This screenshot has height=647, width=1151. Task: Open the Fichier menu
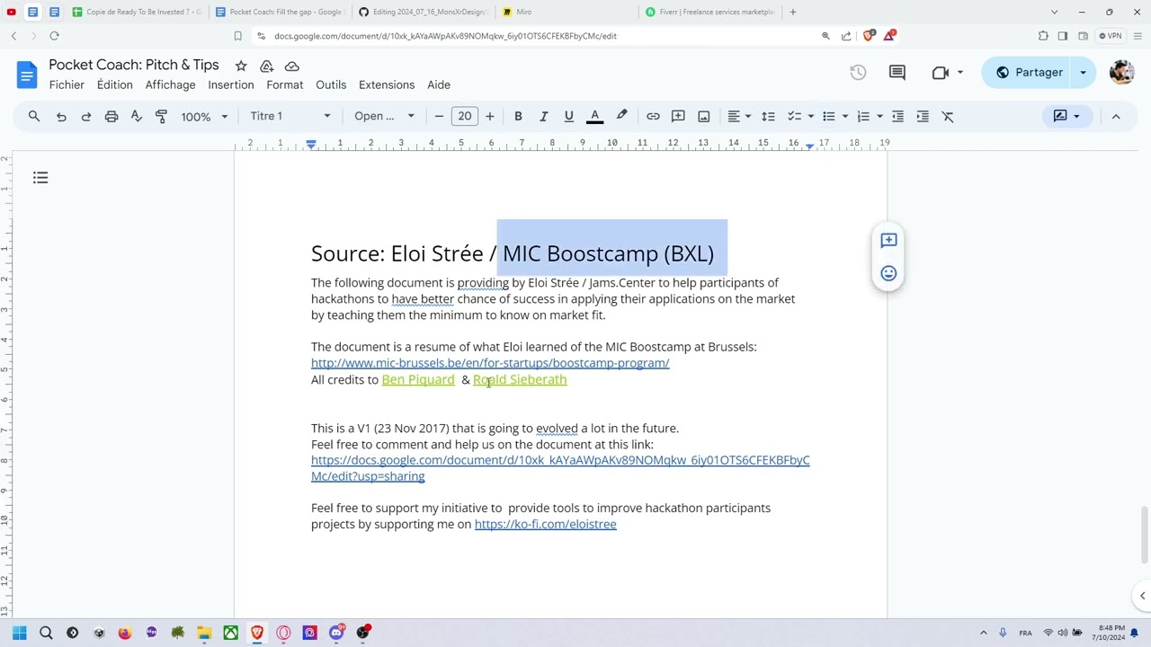click(67, 84)
